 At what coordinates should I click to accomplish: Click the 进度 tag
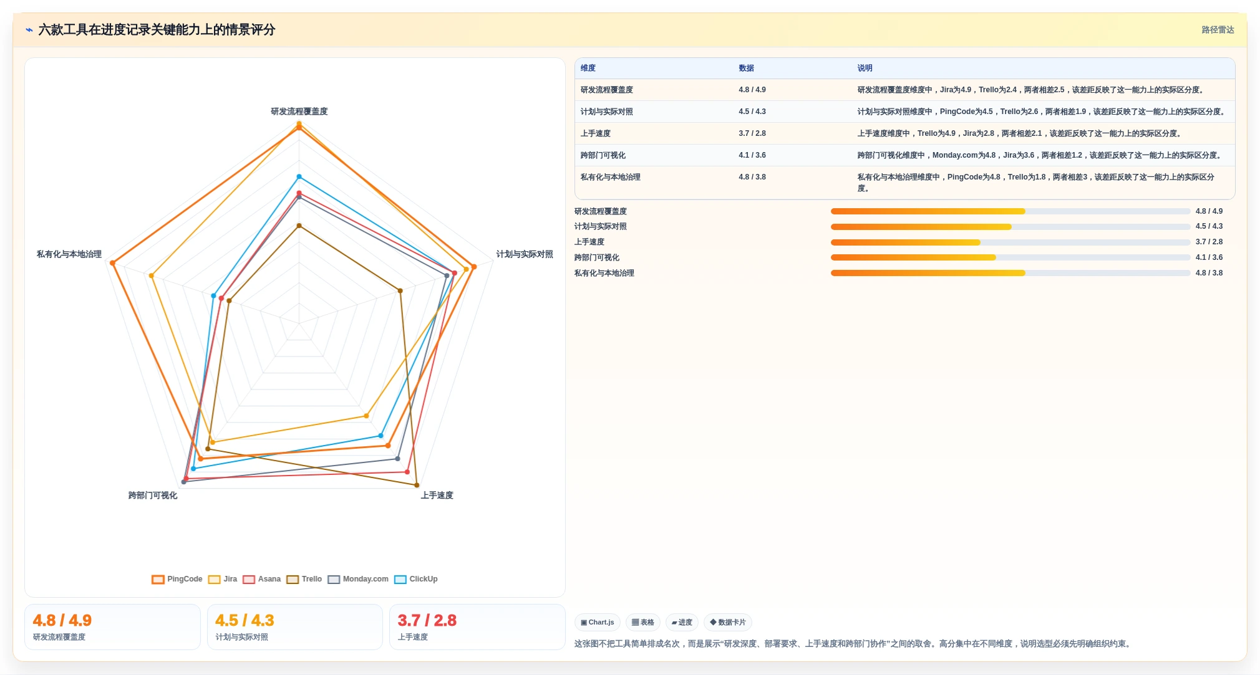pyautogui.click(x=682, y=622)
